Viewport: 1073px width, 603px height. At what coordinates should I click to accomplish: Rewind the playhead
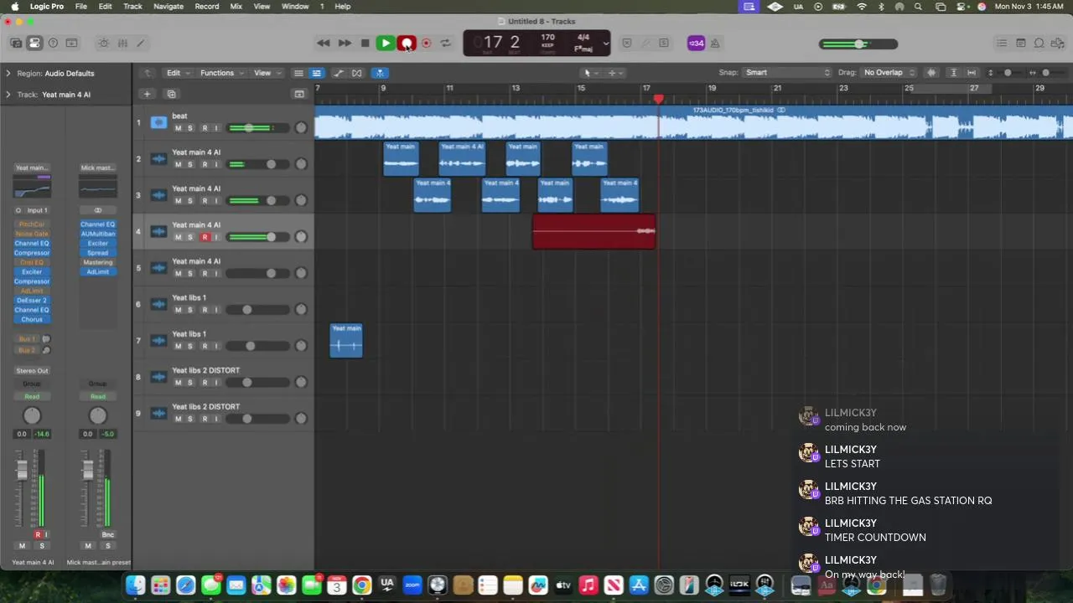click(323, 43)
